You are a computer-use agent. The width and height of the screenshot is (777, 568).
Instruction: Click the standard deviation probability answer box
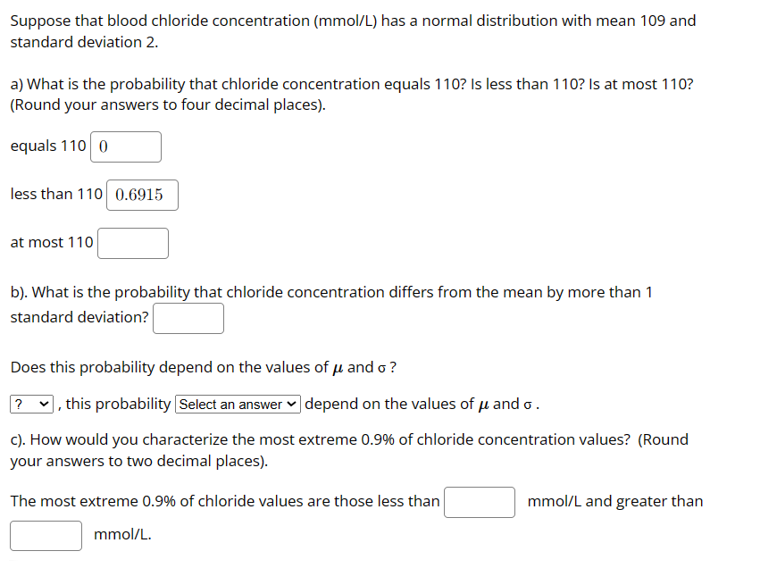(x=188, y=318)
